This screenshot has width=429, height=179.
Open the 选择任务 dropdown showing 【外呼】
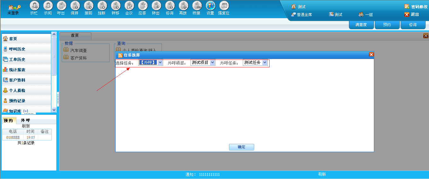pyautogui.click(x=160, y=63)
